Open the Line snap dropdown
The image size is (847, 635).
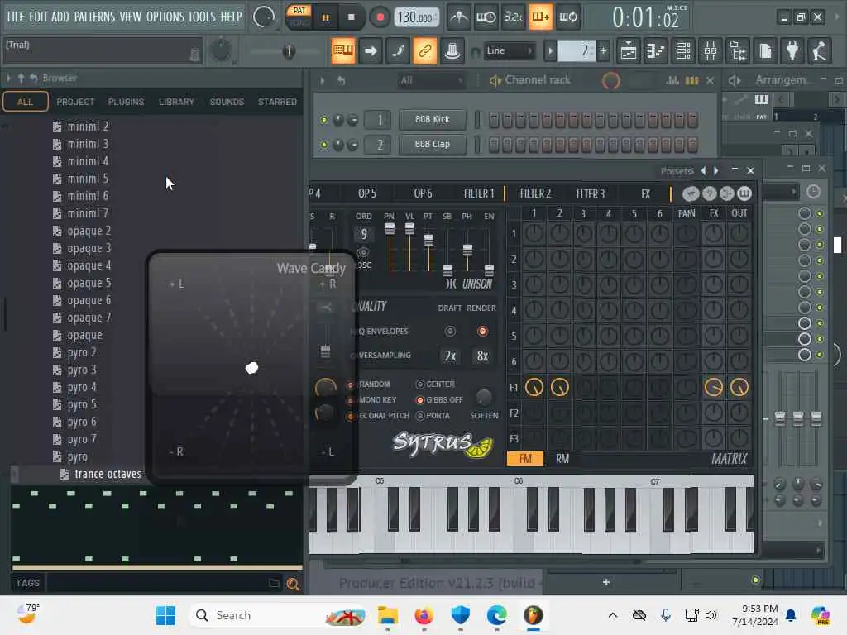coord(509,51)
